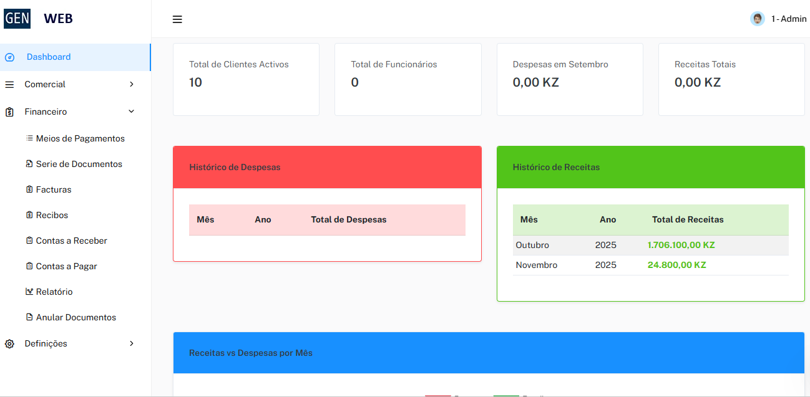Expand the Definições submenu arrow
The image size is (810, 397).
coord(131,343)
